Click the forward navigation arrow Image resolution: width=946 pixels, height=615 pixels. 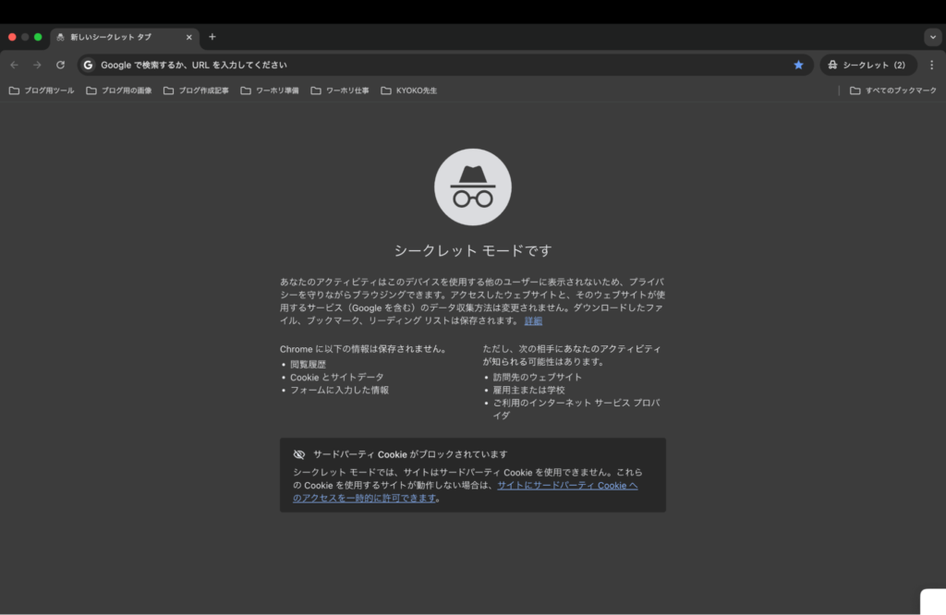36,65
